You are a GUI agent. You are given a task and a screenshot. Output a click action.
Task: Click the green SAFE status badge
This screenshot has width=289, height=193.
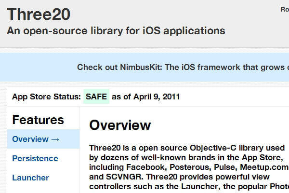click(96, 96)
